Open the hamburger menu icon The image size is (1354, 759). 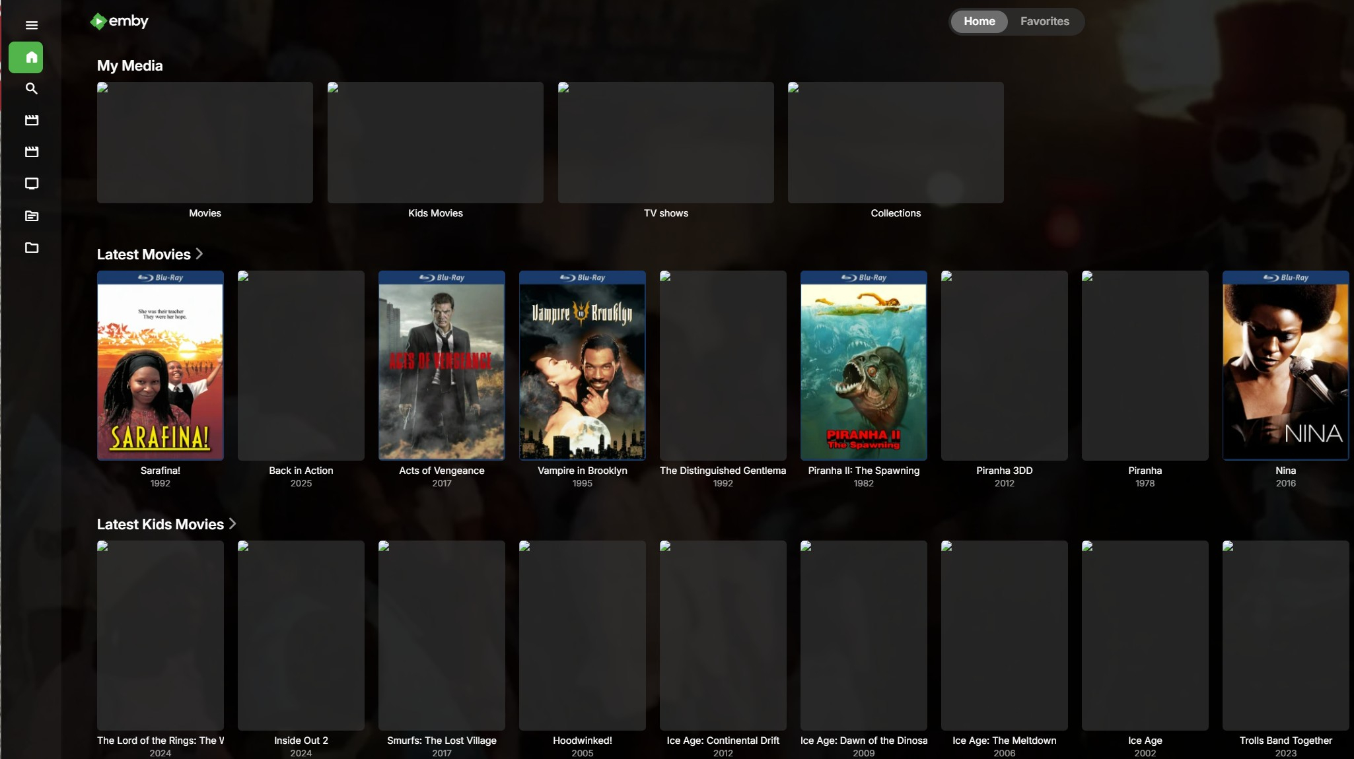(31, 25)
